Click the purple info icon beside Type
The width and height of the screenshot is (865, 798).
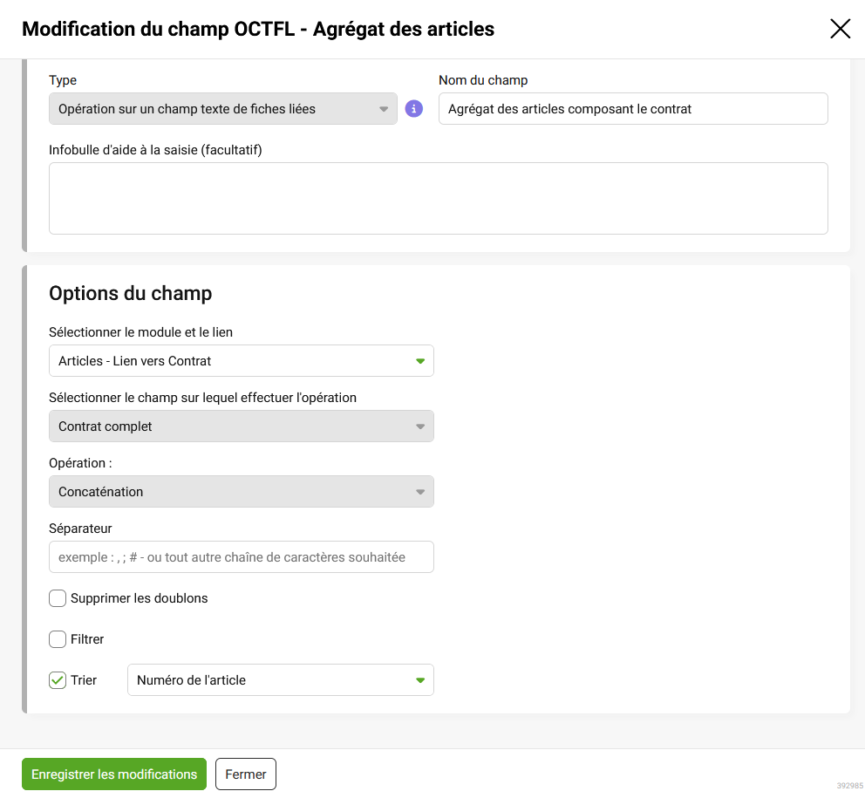413,109
